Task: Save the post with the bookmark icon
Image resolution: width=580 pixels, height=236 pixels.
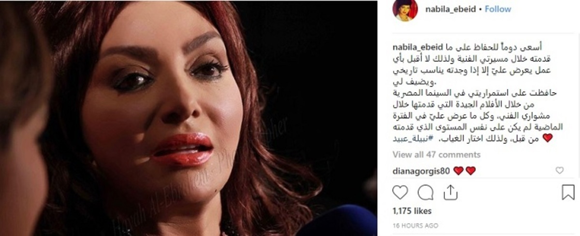Action: click(568, 193)
